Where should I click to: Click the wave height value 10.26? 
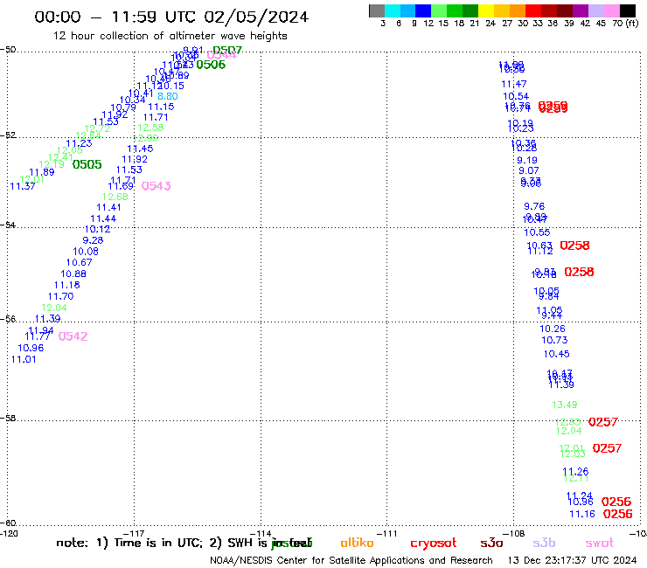coord(553,329)
